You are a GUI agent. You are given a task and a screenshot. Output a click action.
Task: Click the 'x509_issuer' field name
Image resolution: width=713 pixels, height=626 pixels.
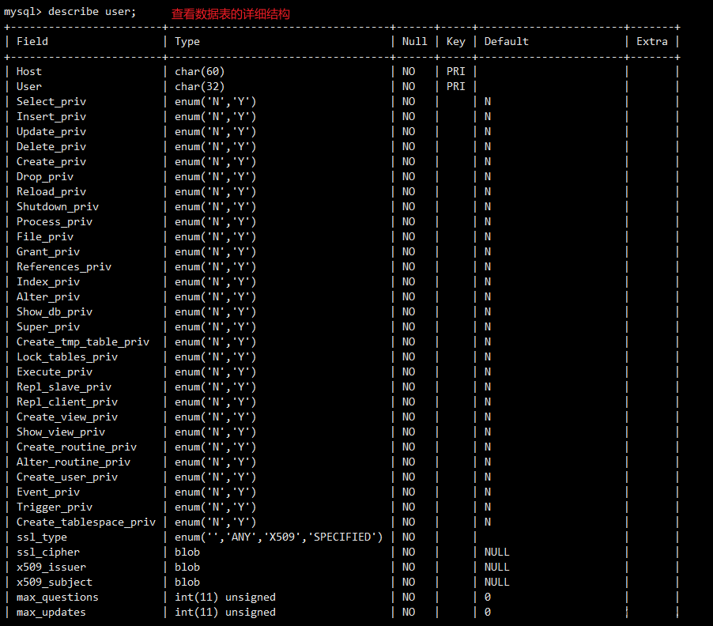click(51, 567)
